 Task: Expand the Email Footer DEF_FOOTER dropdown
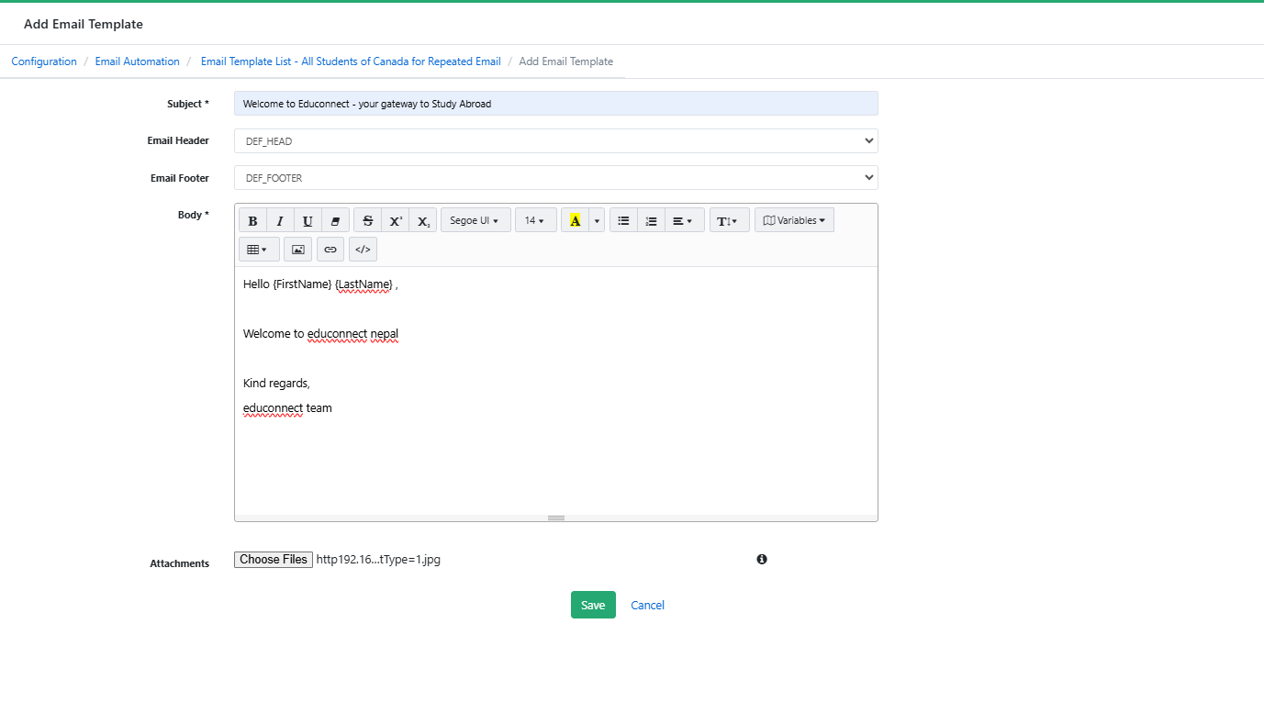(556, 178)
